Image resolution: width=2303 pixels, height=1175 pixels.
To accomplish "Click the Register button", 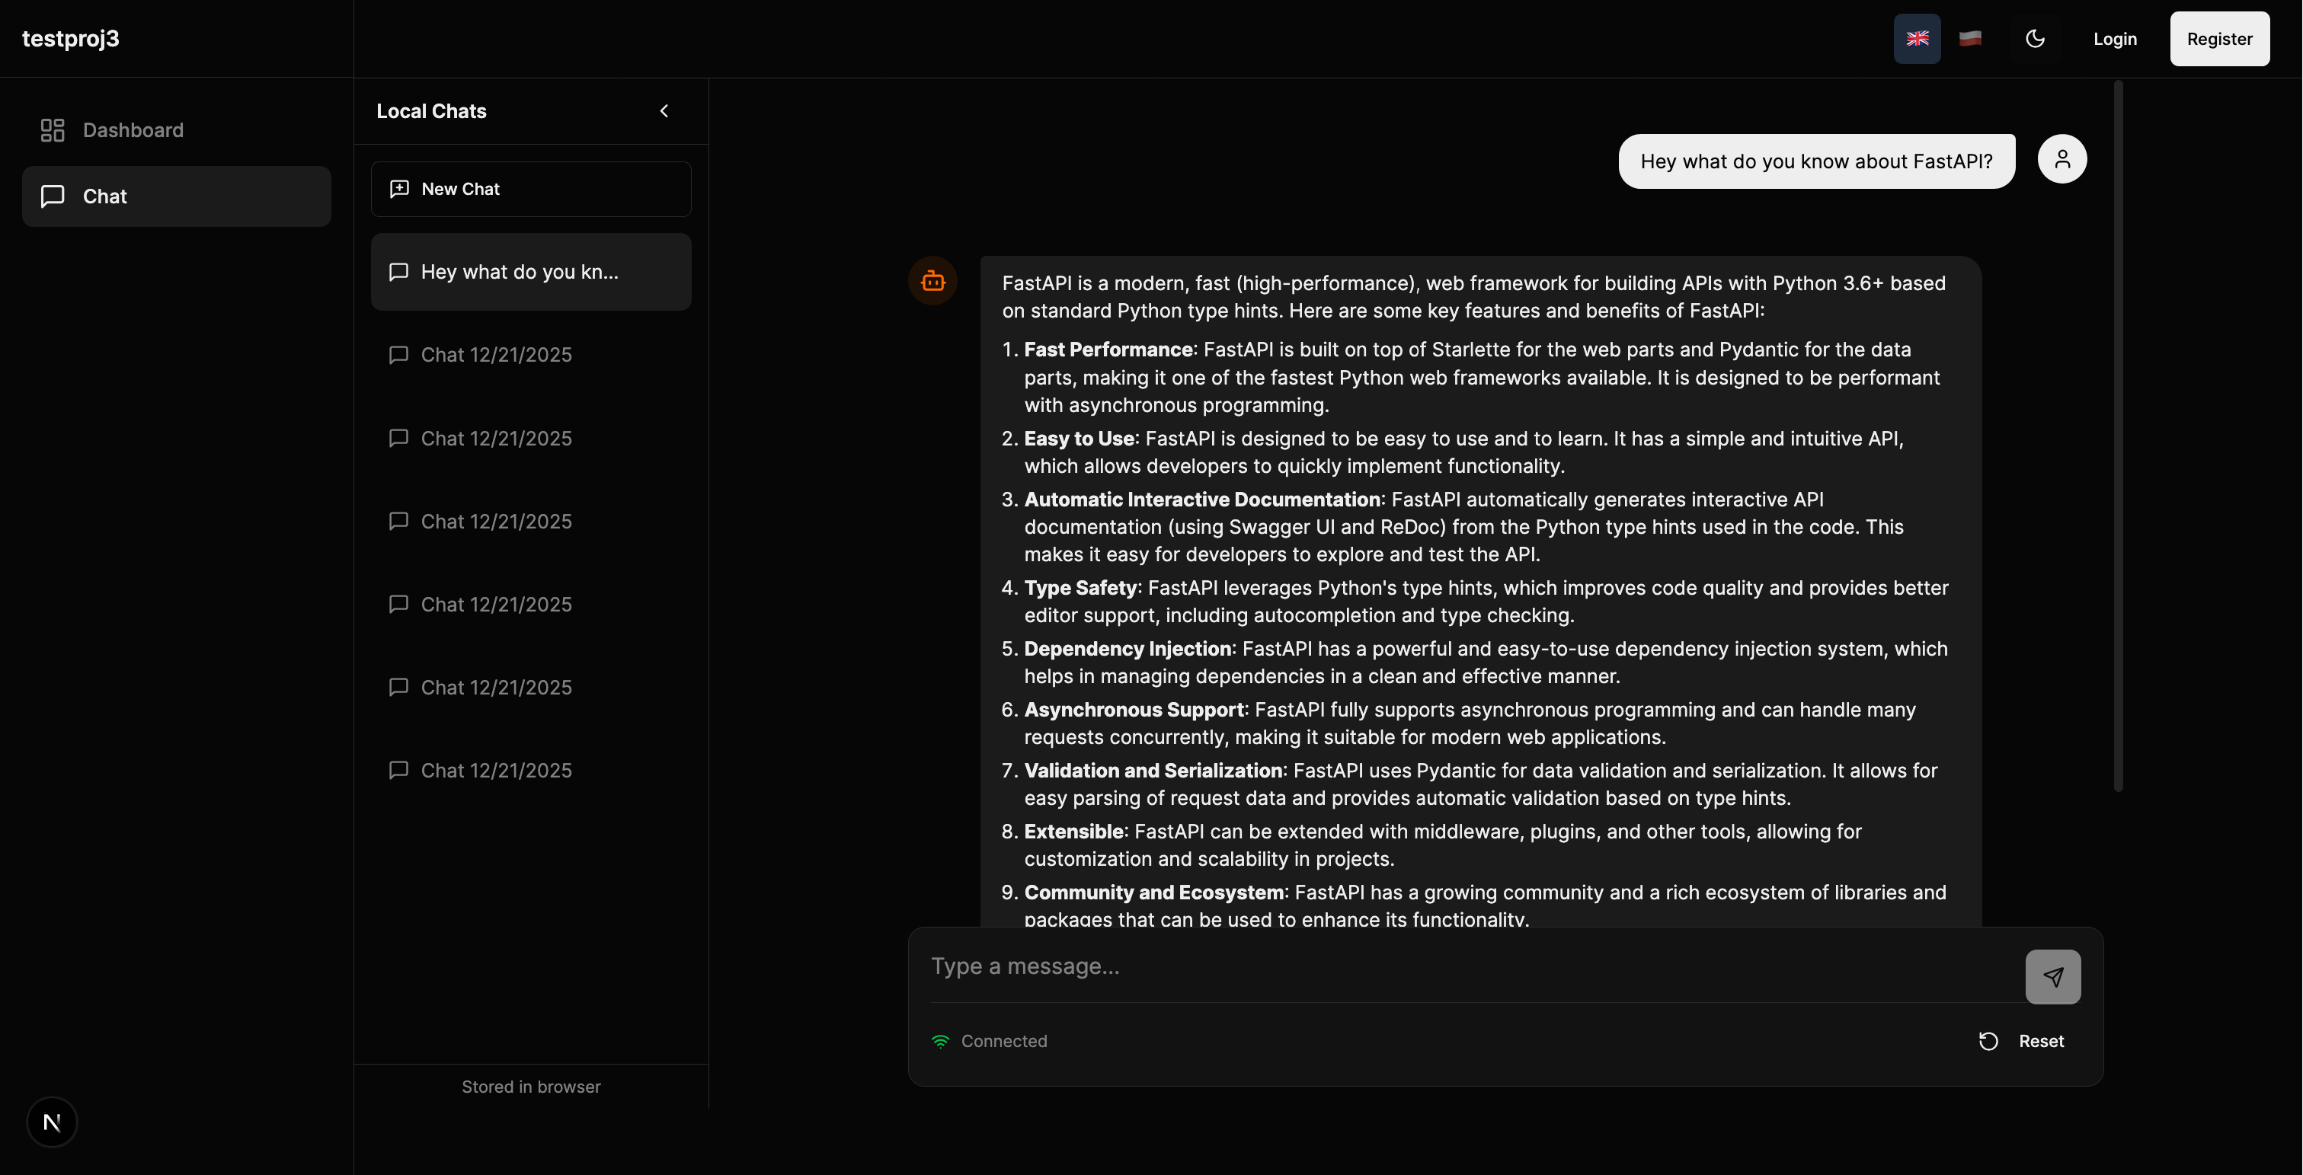I will 2220,38.
